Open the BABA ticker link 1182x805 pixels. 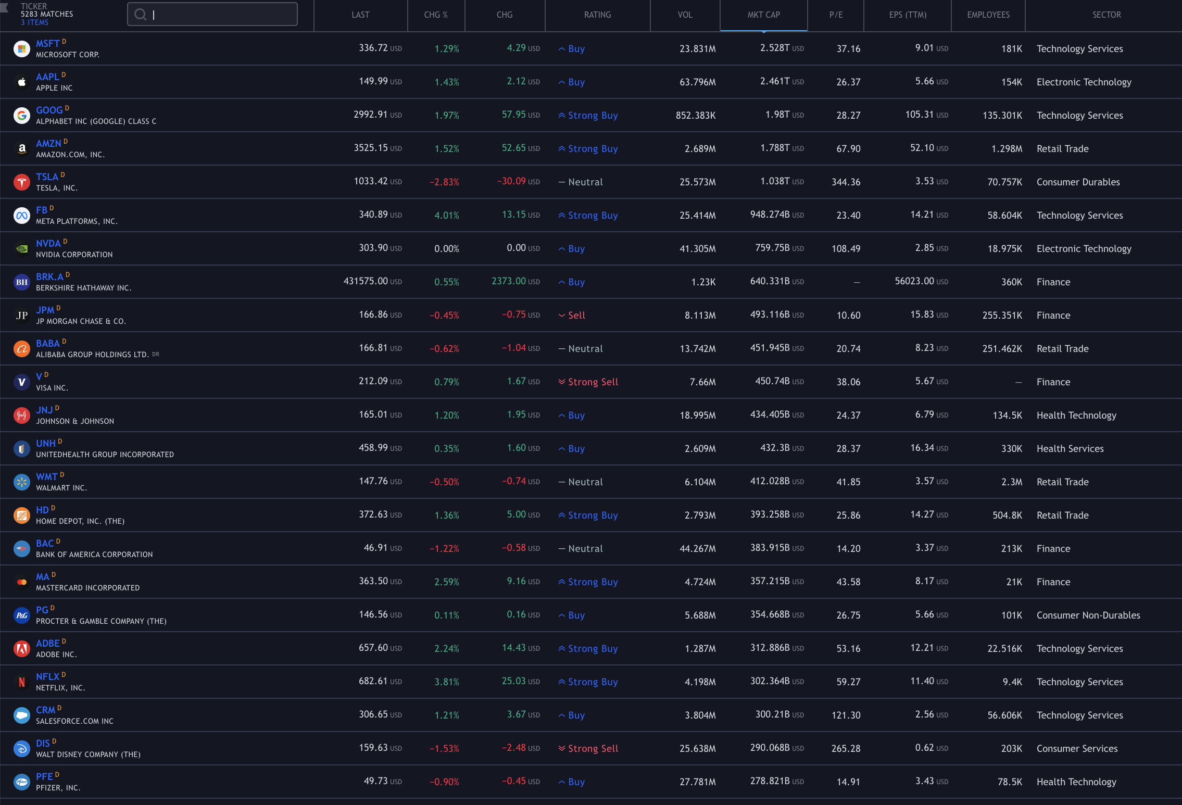[48, 344]
